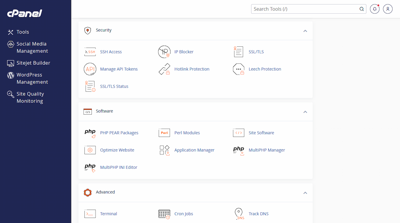Open the SSL/TLS Status link
The height and width of the screenshot is (223, 400).
coord(114,86)
